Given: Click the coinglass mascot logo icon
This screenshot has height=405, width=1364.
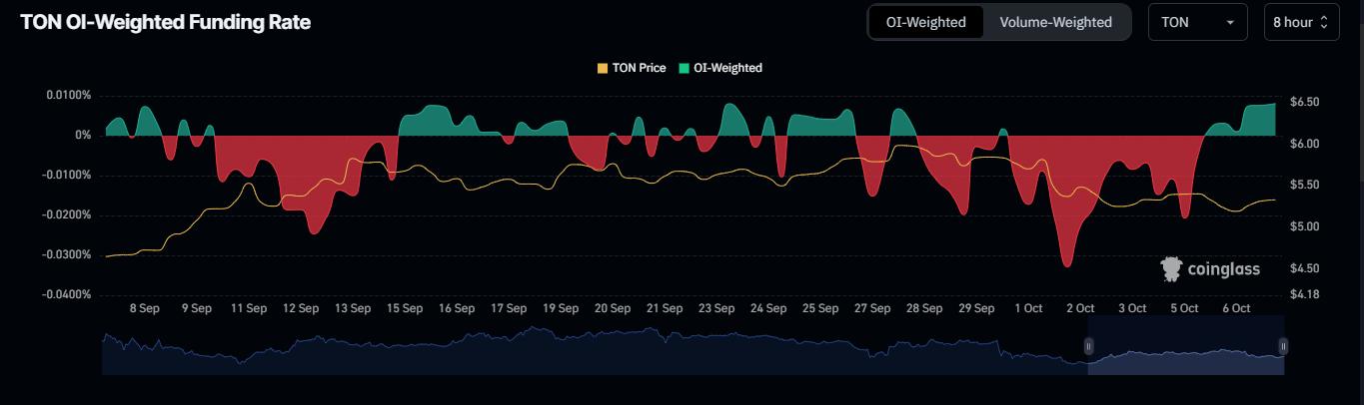Looking at the screenshot, I should click(x=1171, y=268).
